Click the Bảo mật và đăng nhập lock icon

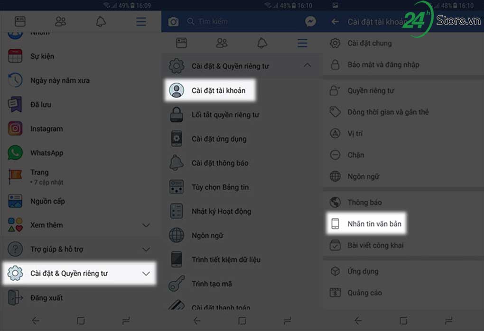pos(335,65)
